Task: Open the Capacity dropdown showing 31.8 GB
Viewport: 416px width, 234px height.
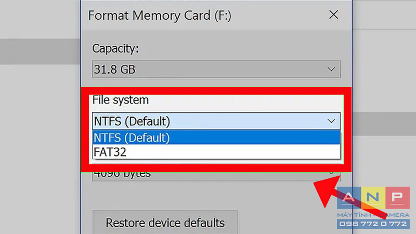Action: pos(216,69)
